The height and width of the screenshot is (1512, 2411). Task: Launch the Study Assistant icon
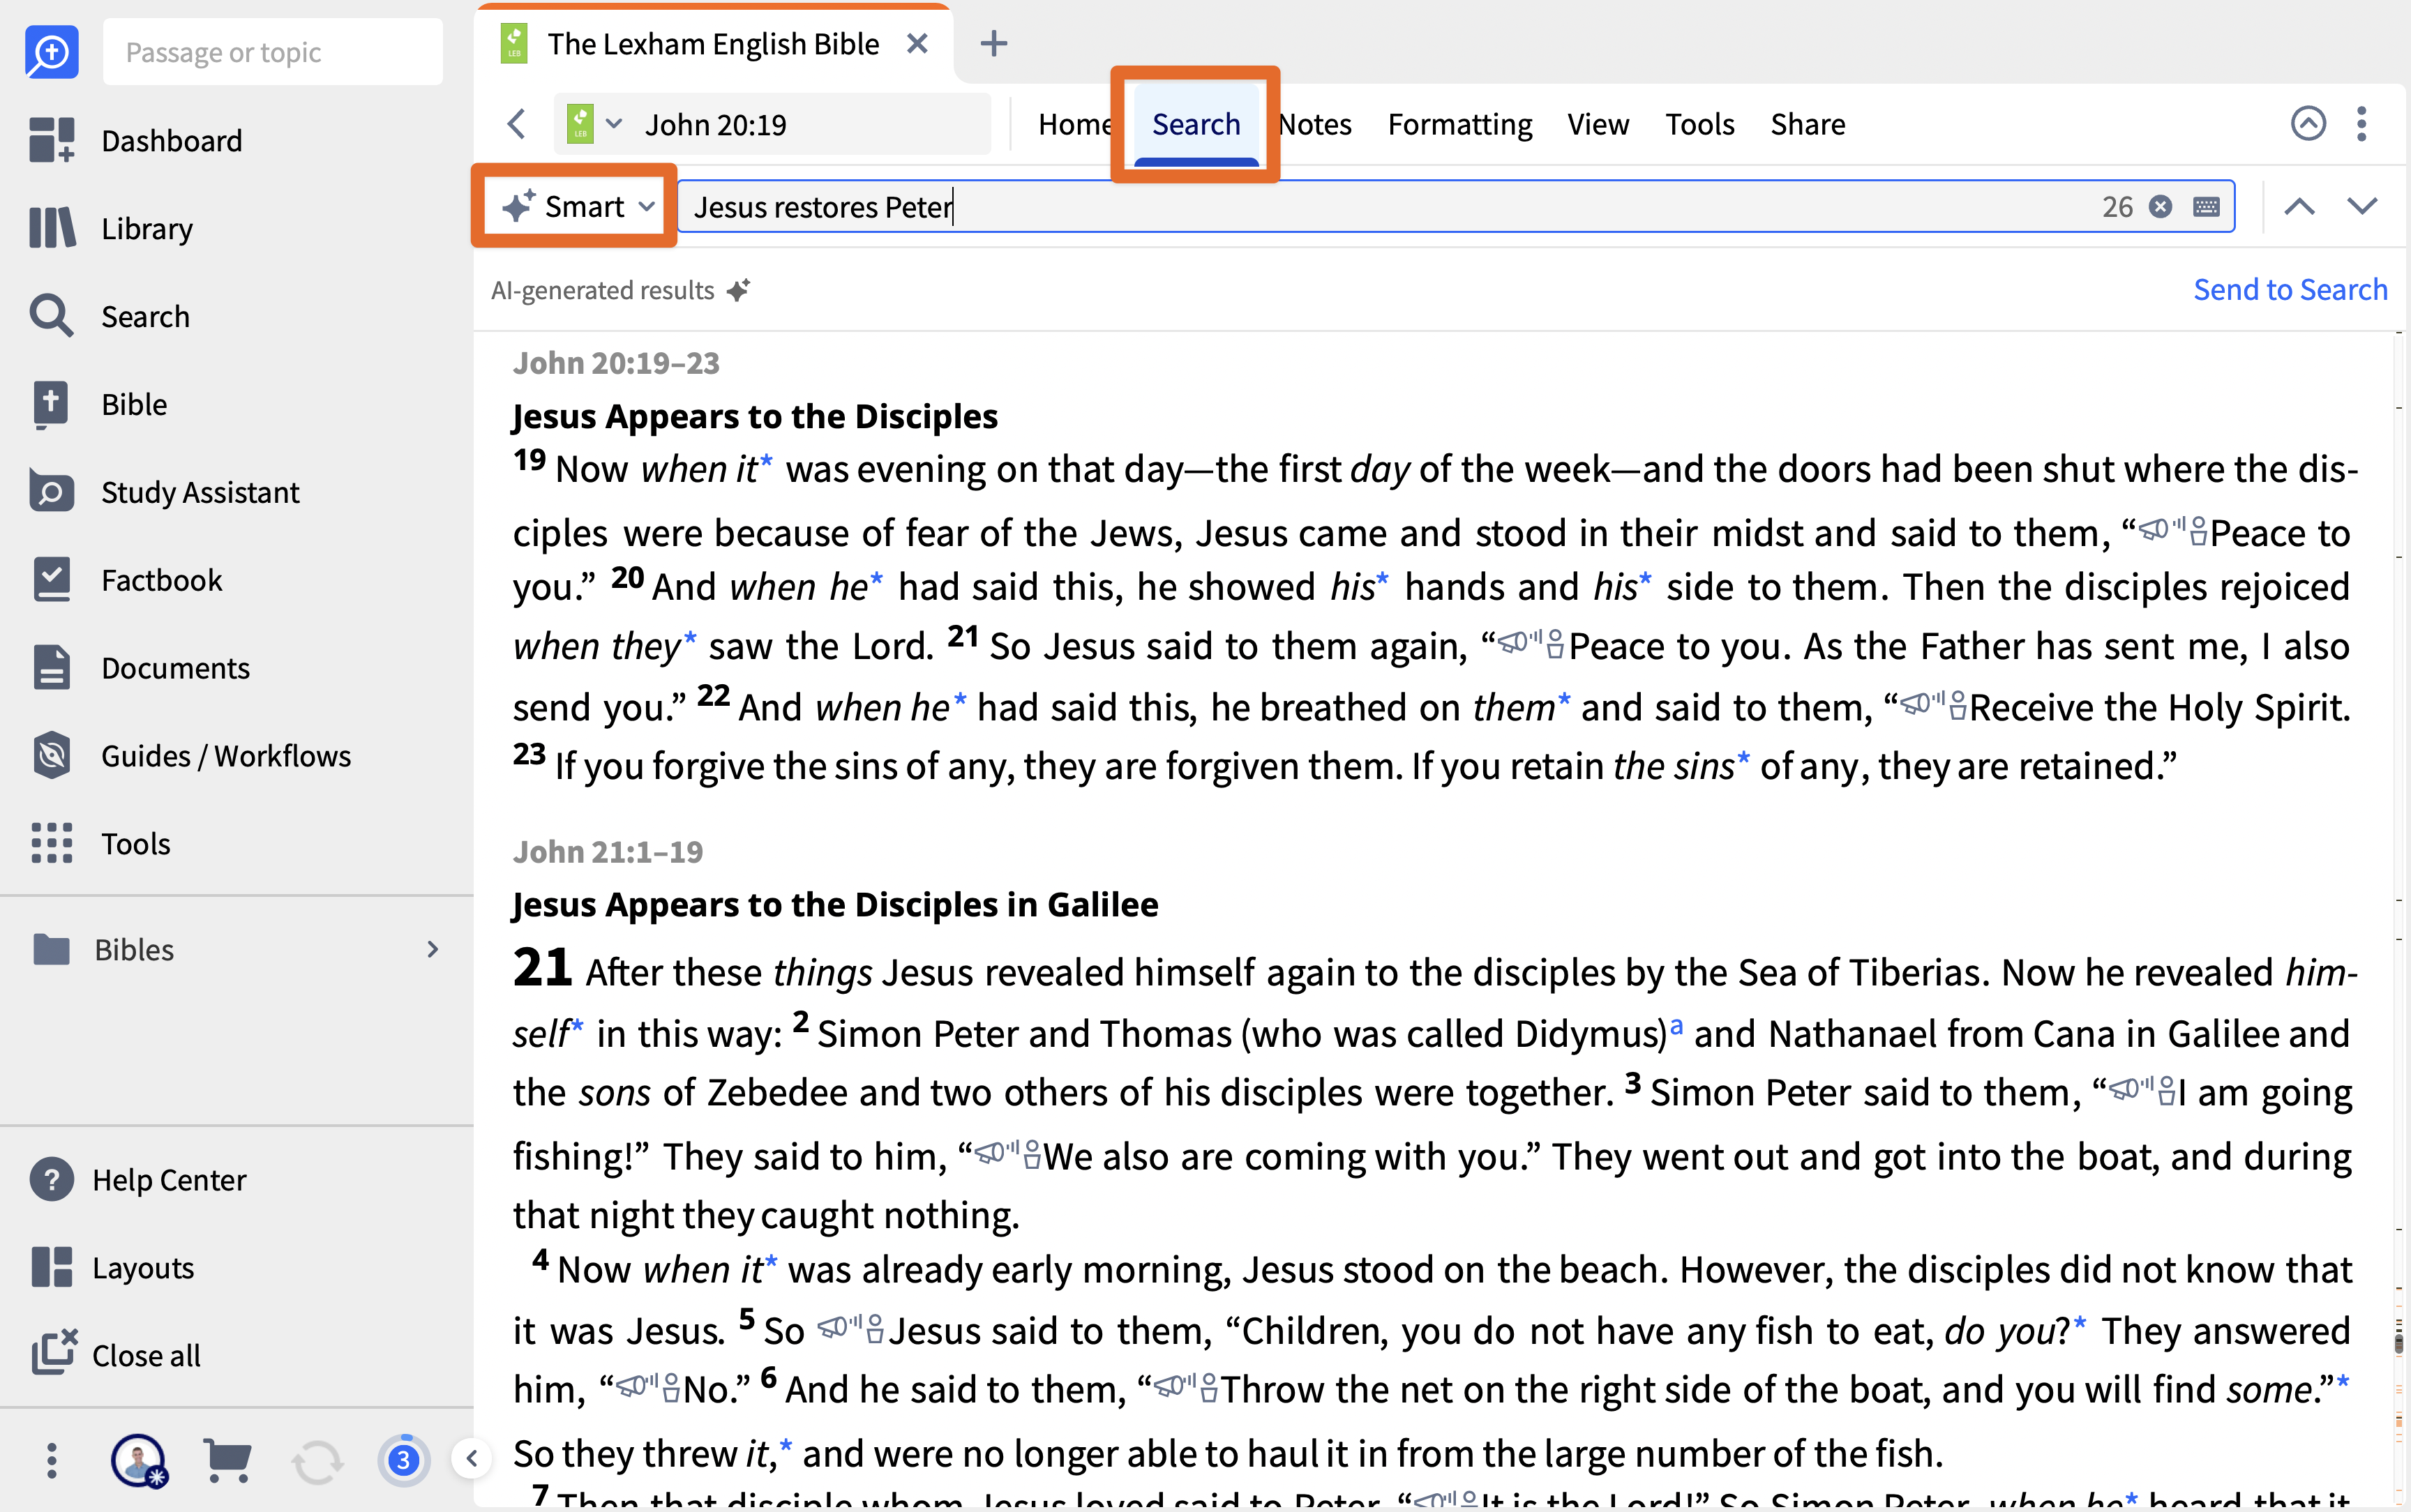pos(51,492)
